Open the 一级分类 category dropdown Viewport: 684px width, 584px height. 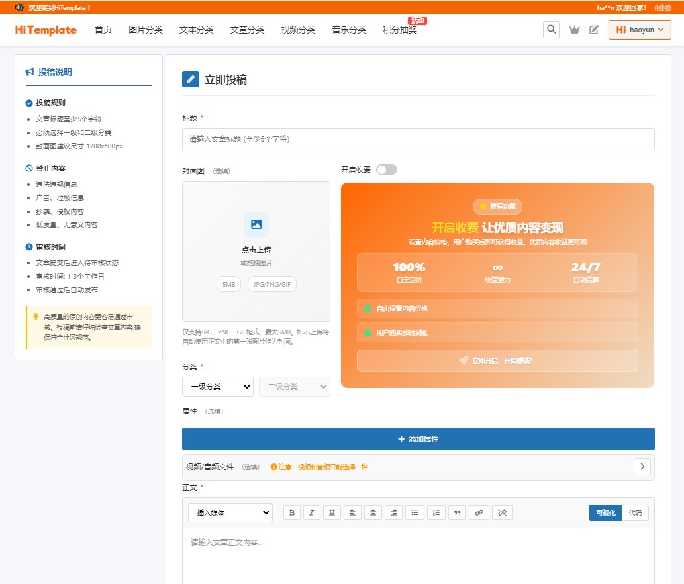[217, 385]
